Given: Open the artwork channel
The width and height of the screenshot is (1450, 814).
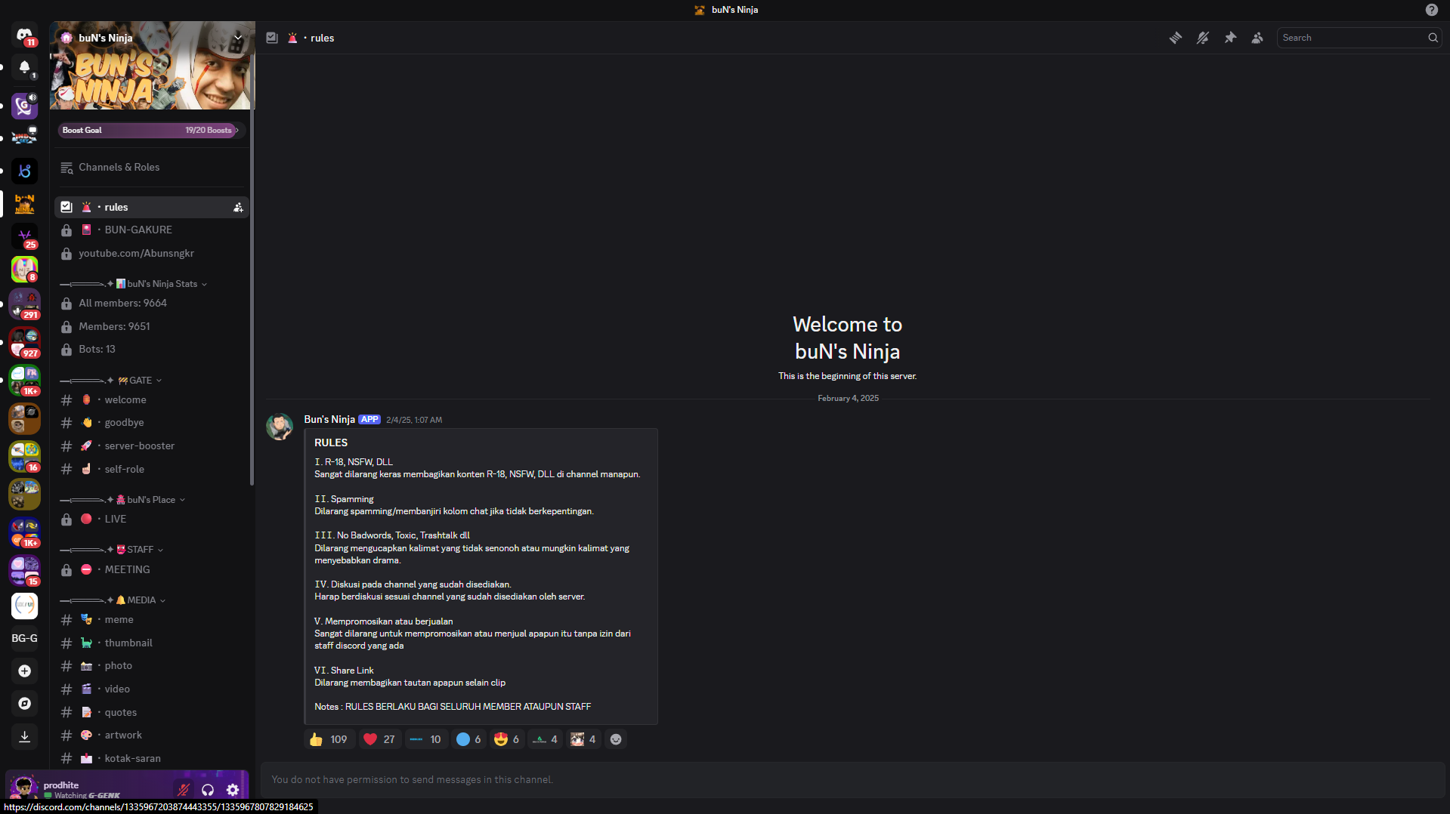Looking at the screenshot, I should 151,735.
